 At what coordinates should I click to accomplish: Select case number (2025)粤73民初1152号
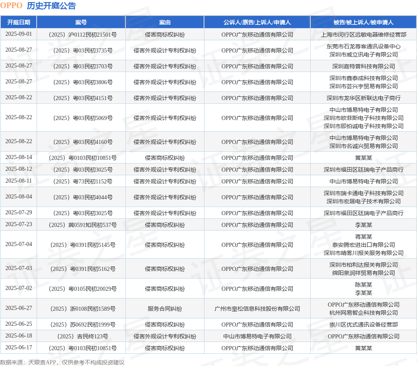(83, 181)
